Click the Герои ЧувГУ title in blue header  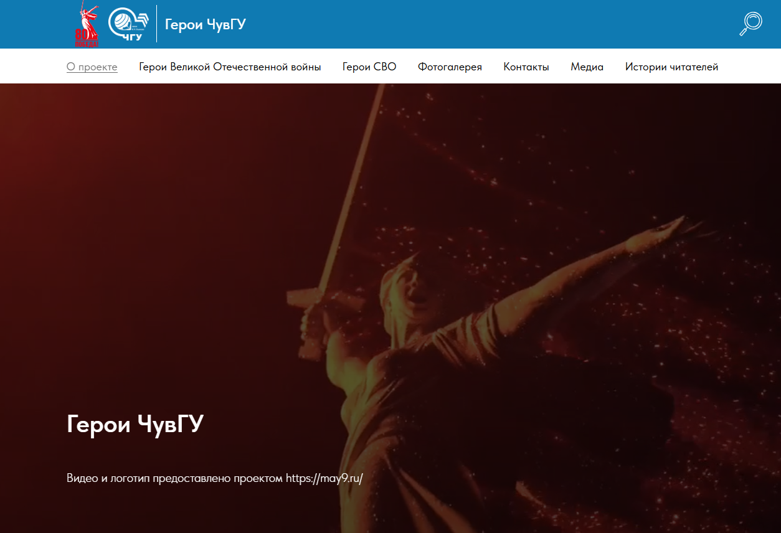(x=206, y=24)
